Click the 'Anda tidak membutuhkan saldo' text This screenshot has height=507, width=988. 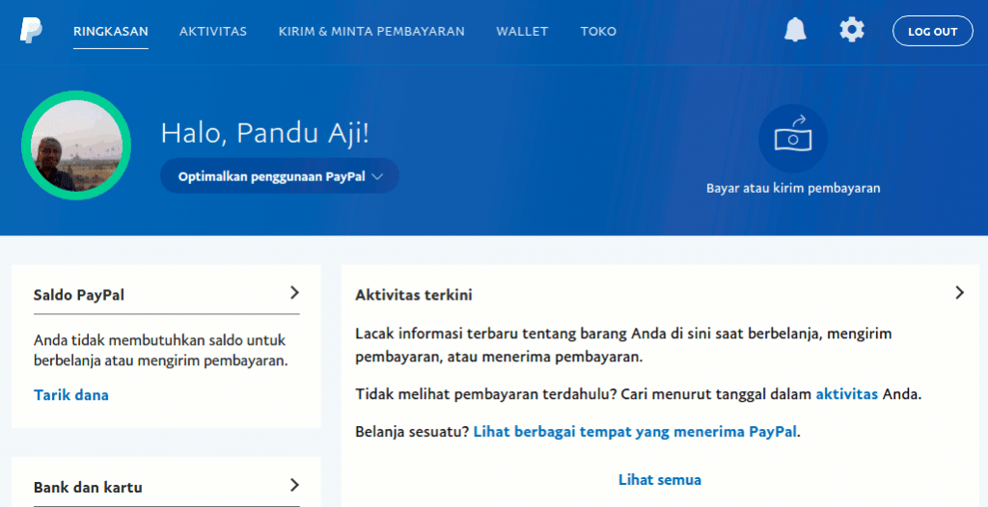pos(161,350)
